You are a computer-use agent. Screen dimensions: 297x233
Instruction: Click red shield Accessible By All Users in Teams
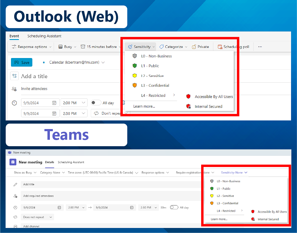pos(253,211)
